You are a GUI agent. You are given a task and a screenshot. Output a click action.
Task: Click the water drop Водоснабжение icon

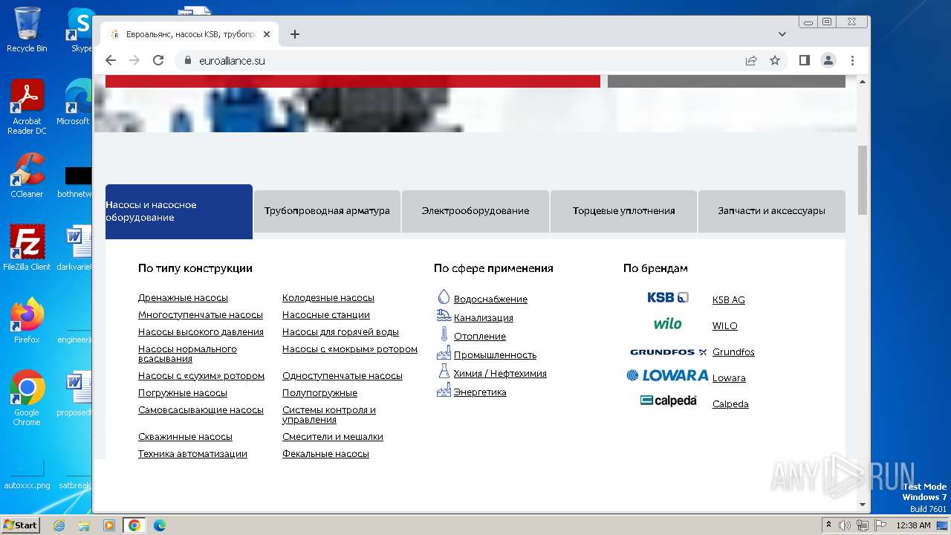444,297
